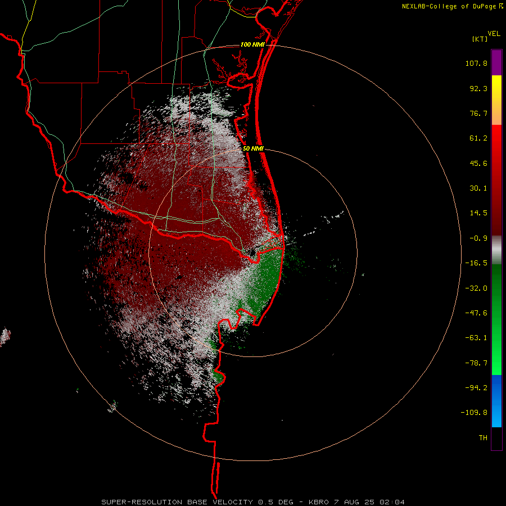506x506 pixels.
Task: Click the -78.7 legend value
Action: point(476,363)
